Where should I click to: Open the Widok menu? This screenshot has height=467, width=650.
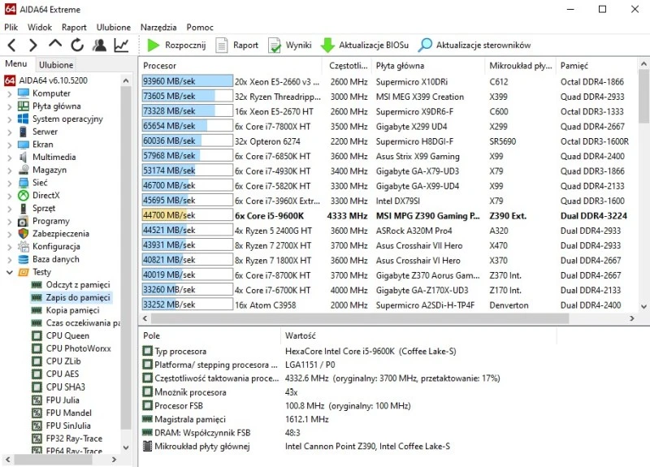click(x=40, y=28)
